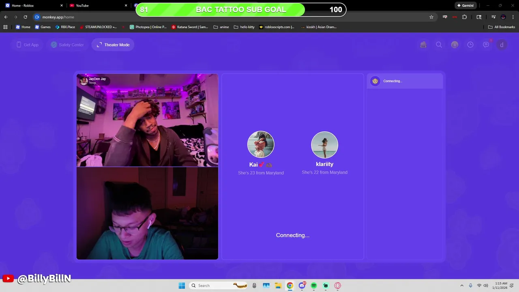519x292 pixels.
Task: Open the Home Roblox bookmark
Action: [x=23, y=27]
